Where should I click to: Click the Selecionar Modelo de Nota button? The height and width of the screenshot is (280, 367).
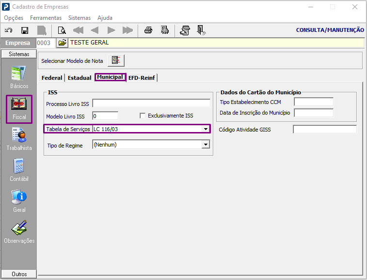tap(116, 60)
